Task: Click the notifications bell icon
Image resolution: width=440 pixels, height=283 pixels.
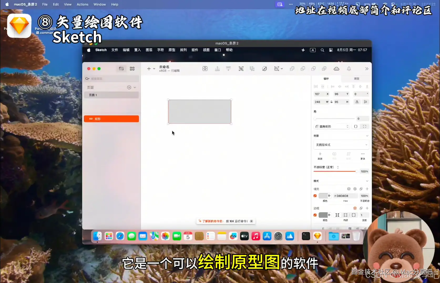Action: (x=349, y=69)
